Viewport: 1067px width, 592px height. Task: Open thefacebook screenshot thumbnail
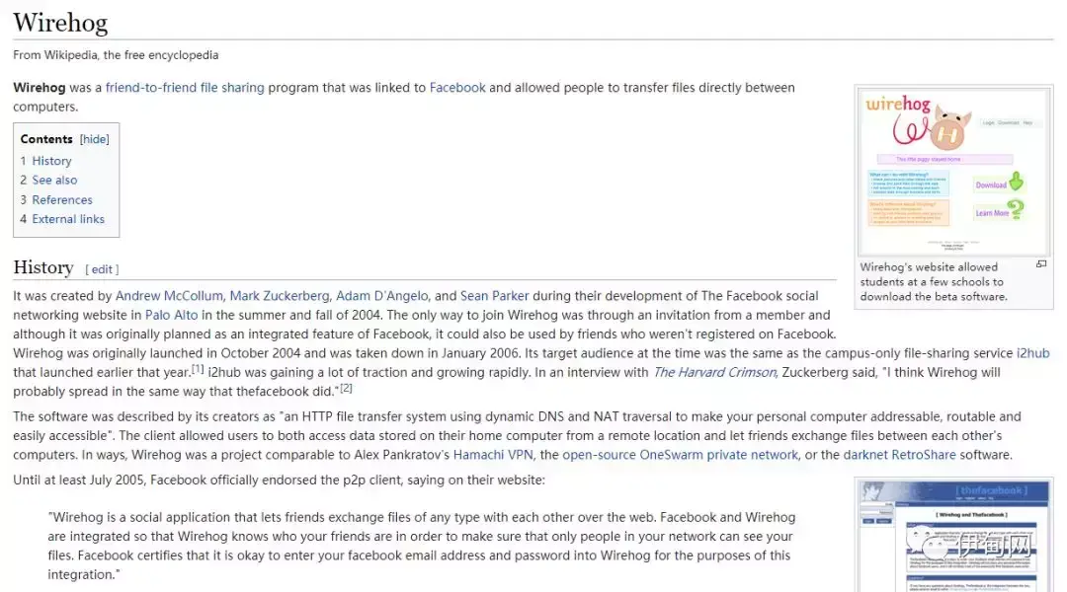[953, 537]
